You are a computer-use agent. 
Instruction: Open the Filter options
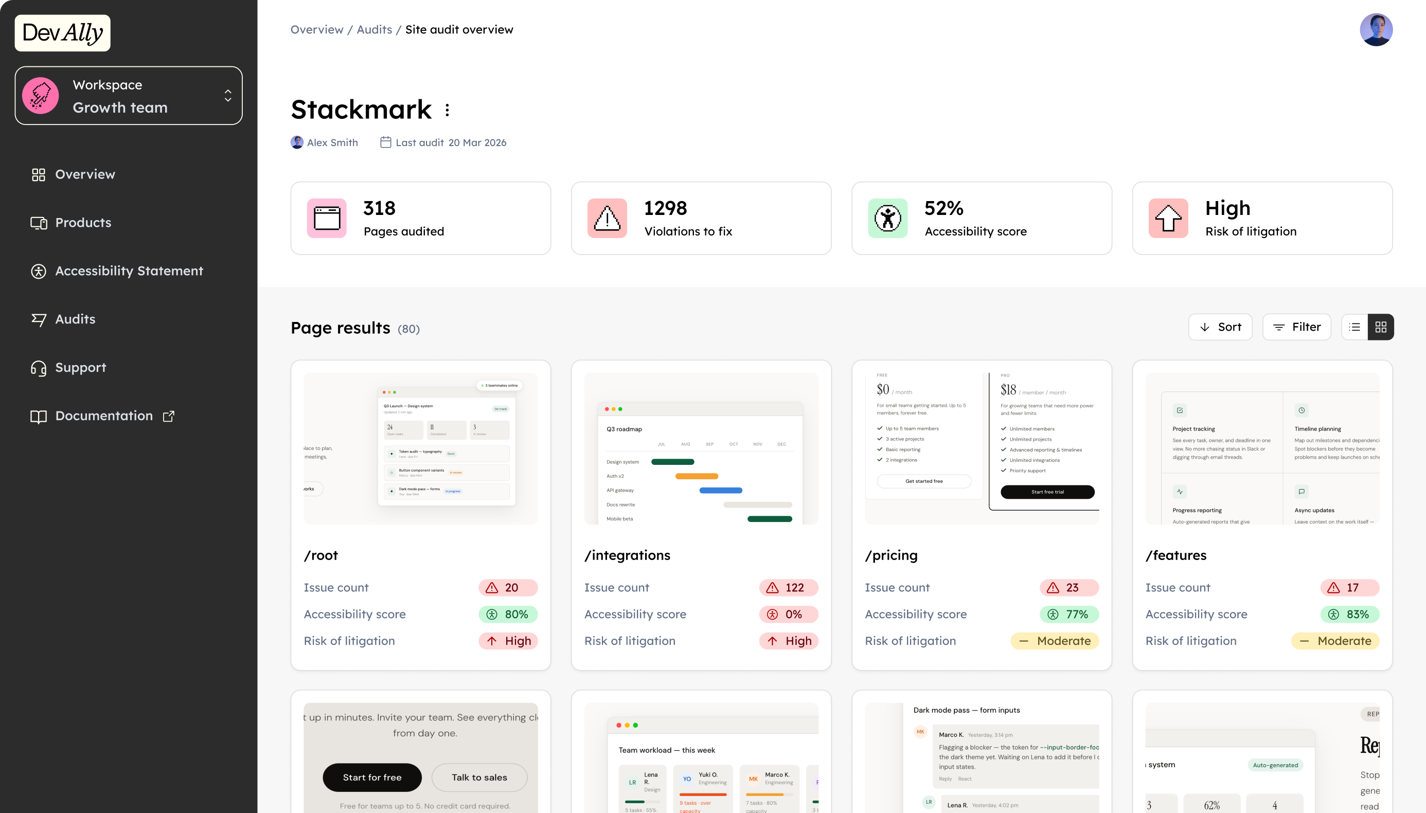1296,327
